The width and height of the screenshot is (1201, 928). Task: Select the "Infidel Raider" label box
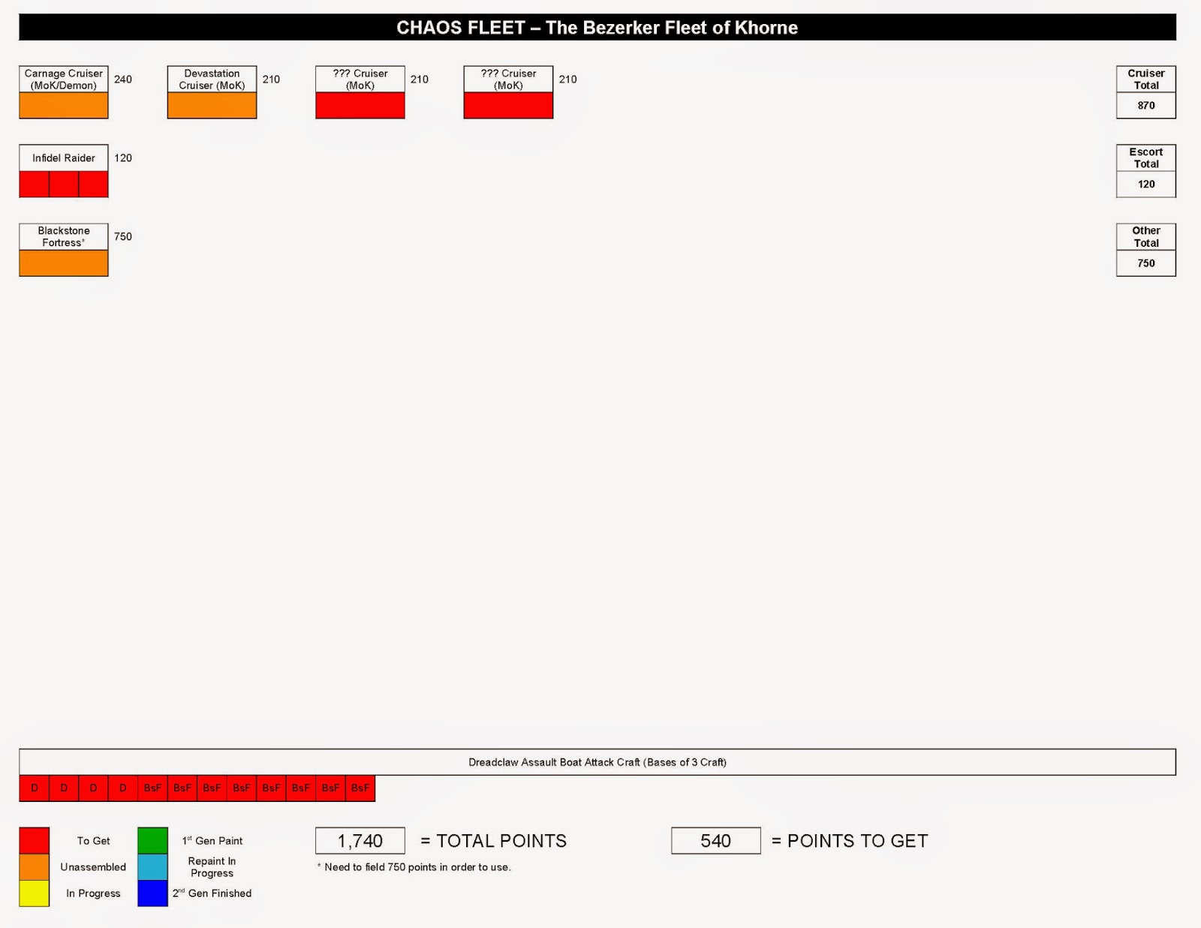click(x=64, y=158)
